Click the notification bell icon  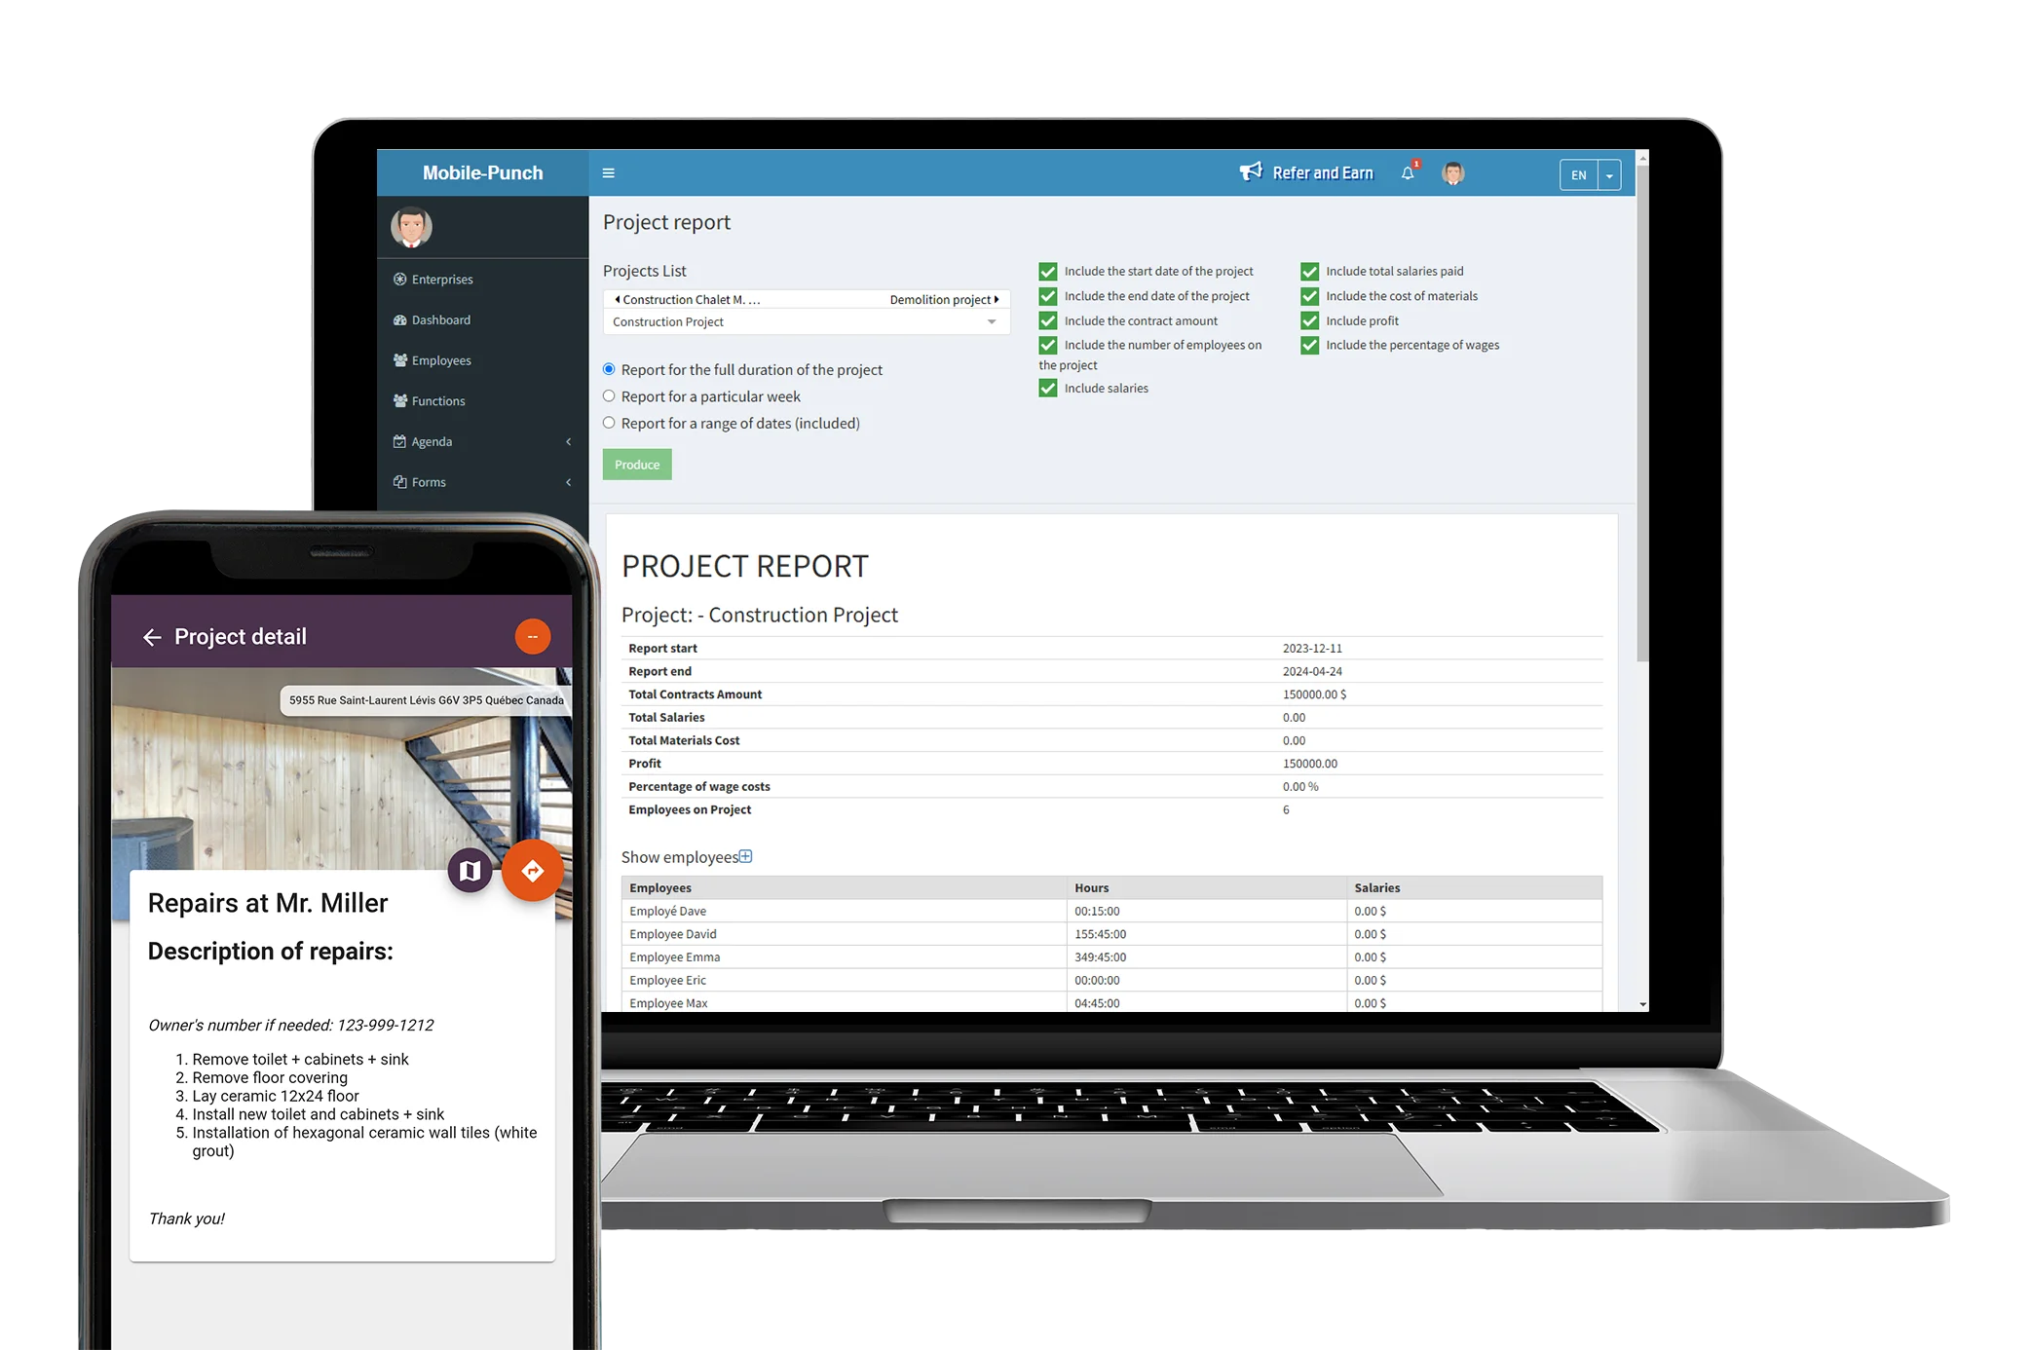(1406, 173)
